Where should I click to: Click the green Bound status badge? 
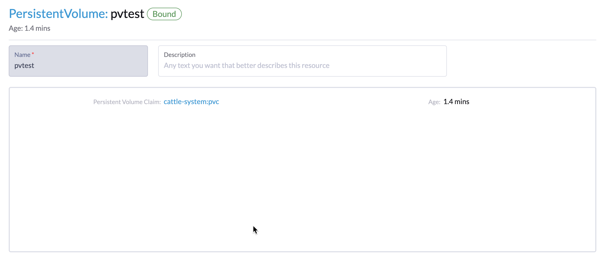[x=164, y=14]
